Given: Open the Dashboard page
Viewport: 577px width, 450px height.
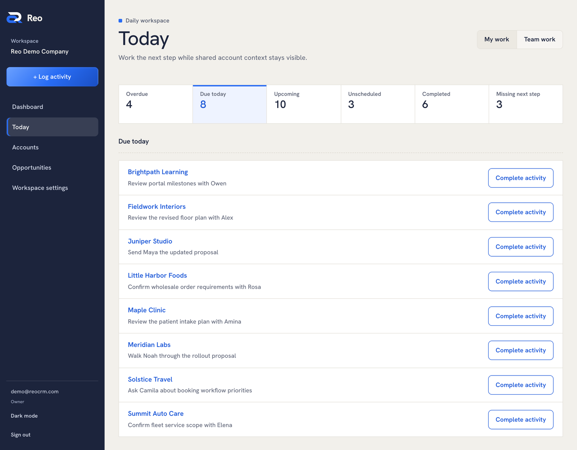Looking at the screenshot, I should pos(52,107).
